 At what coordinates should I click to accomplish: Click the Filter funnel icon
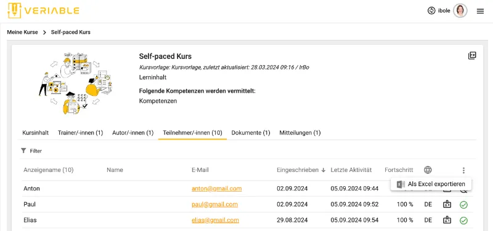[x=23, y=151]
